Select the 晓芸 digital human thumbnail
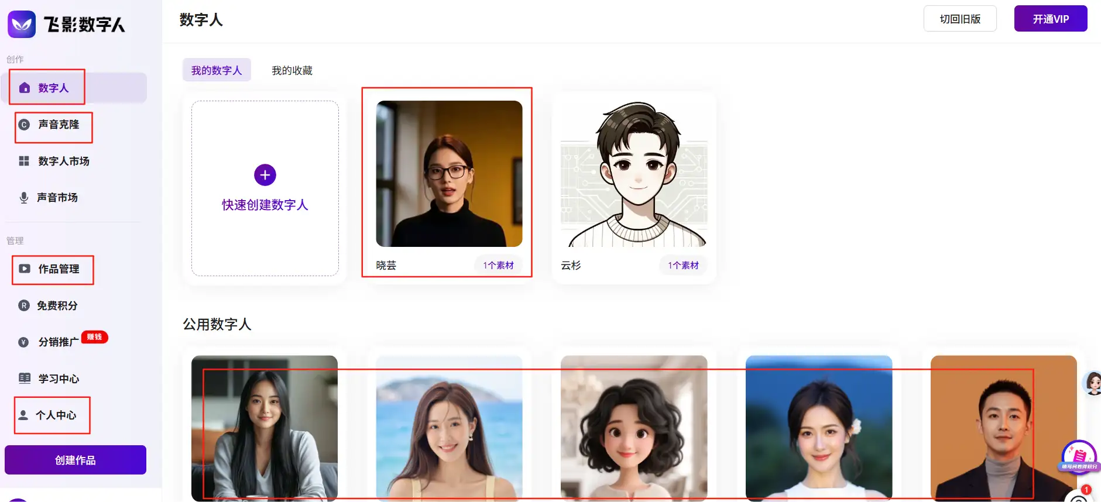This screenshot has height=502, width=1101. [x=449, y=174]
